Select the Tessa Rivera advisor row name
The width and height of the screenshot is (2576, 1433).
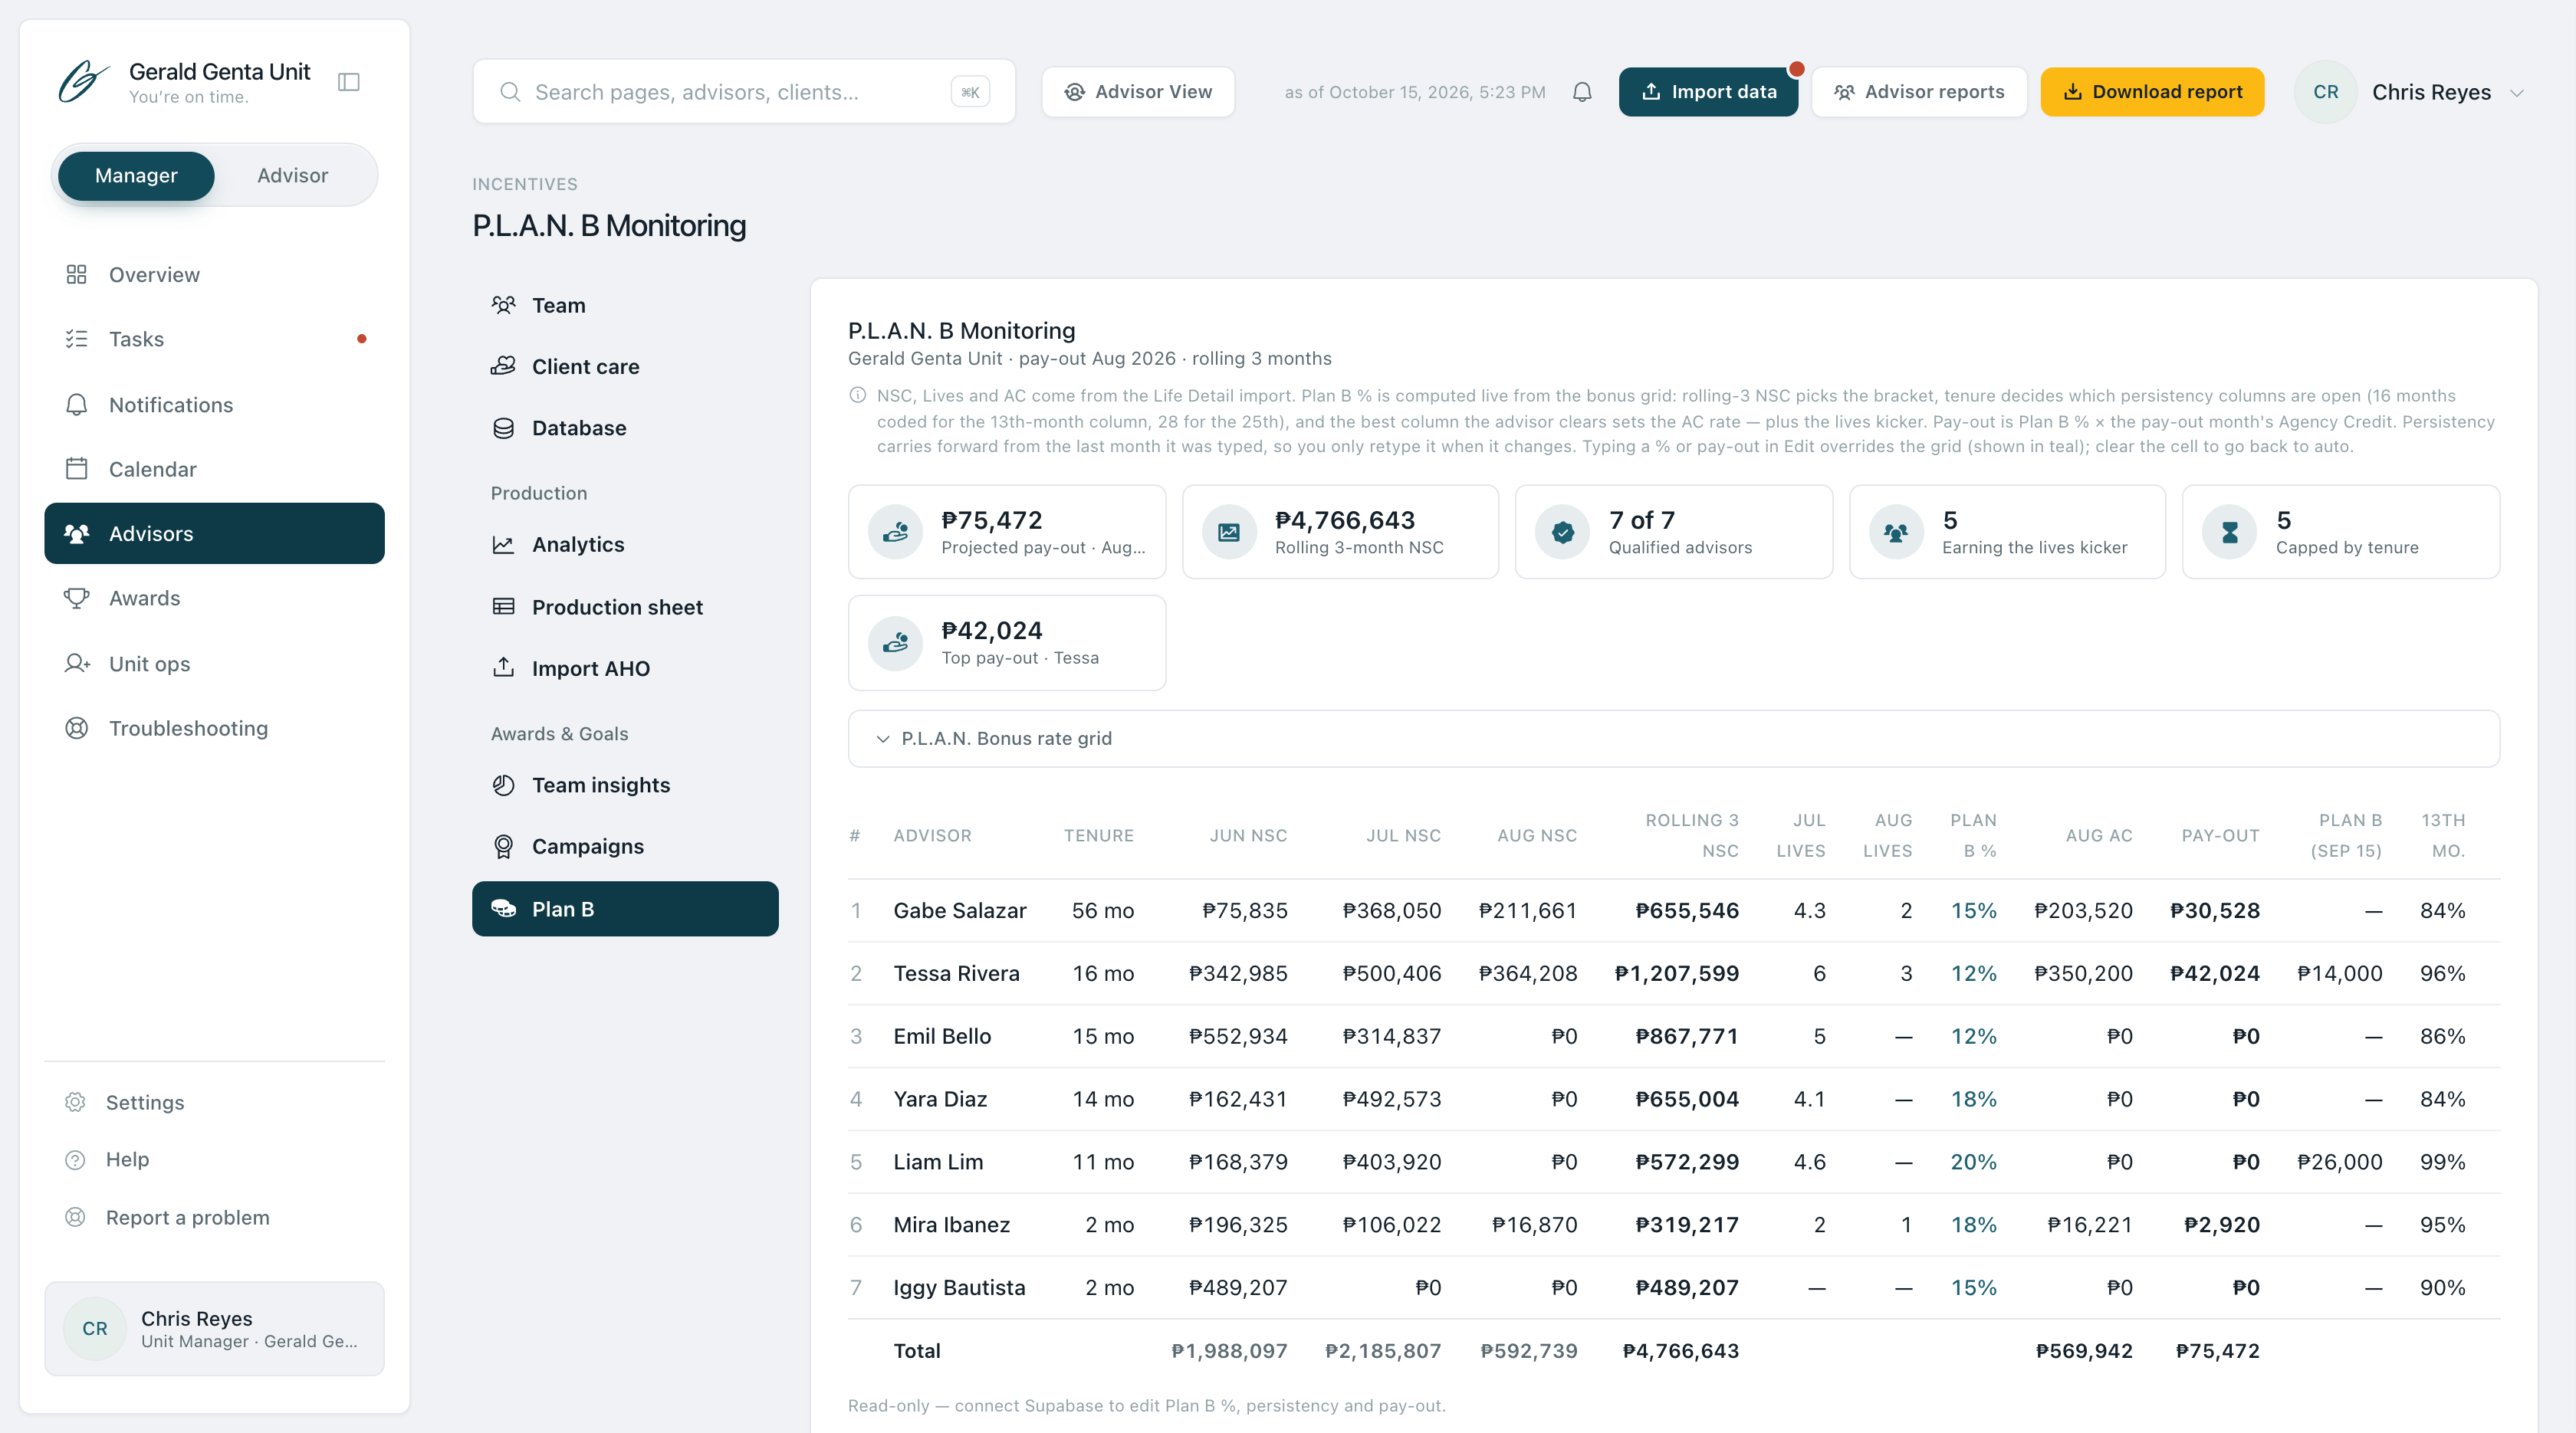(x=956, y=973)
